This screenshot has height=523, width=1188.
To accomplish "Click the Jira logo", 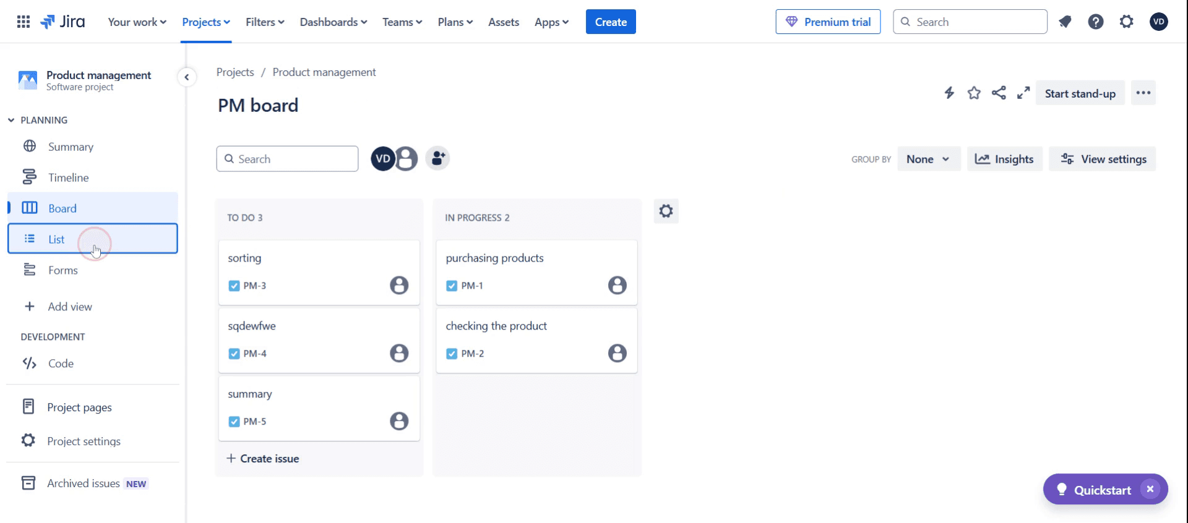I will click(x=62, y=22).
